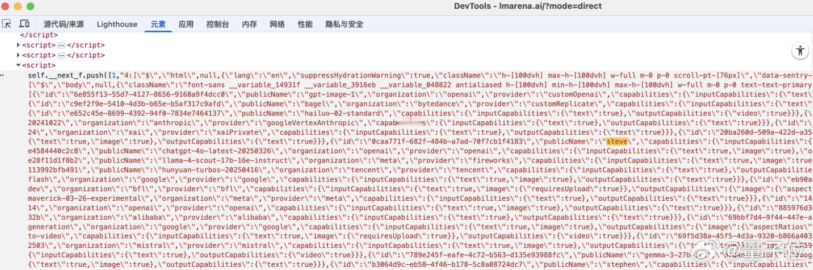Expand the first collapsed script node
Viewport: 813px width, 270px height.
pyautogui.click(x=18, y=46)
